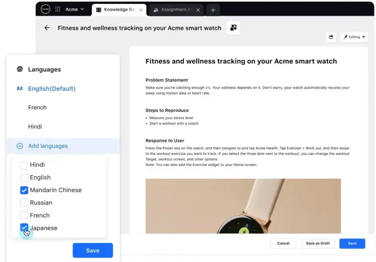The height and width of the screenshot is (262, 376).
Task: Click Cancel at the article bottom
Action: coord(283,243)
